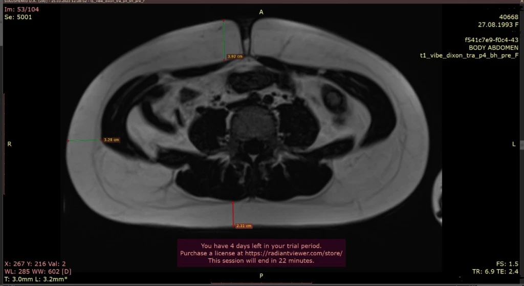
Task: Click the trial period notification banner
Action: (x=261, y=253)
